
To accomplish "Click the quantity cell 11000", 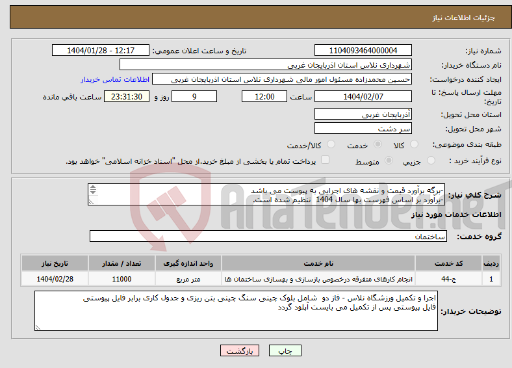I will (122, 279).
